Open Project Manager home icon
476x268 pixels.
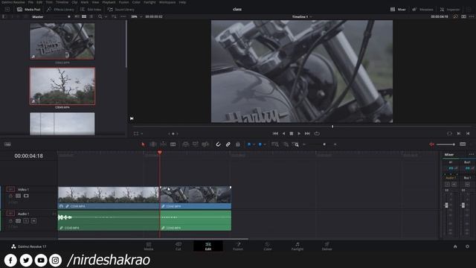[x=455, y=246]
